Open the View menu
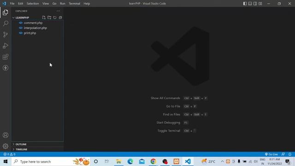The image size is (295, 166). pyautogui.click(x=45, y=4)
